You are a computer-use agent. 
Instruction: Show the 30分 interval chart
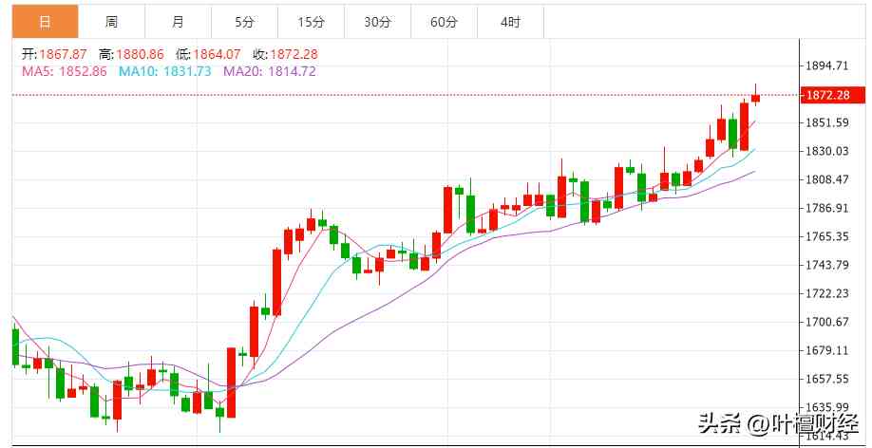pos(377,21)
